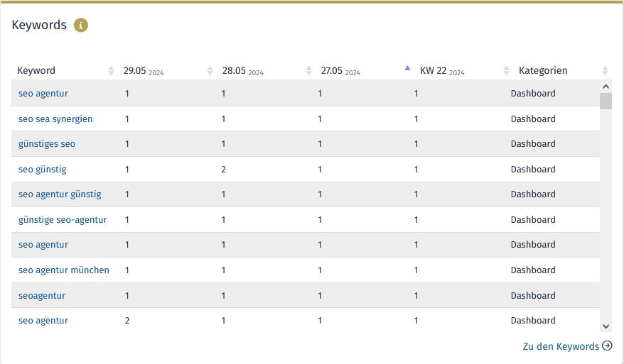This screenshot has height=364, width=624.
Task: Sort by KW 22 2024 column arrows
Action: (506, 71)
